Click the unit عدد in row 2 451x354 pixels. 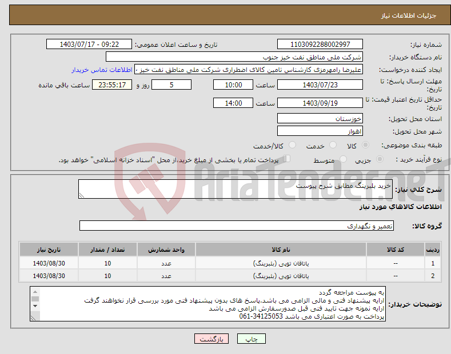[x=166, y=276]
